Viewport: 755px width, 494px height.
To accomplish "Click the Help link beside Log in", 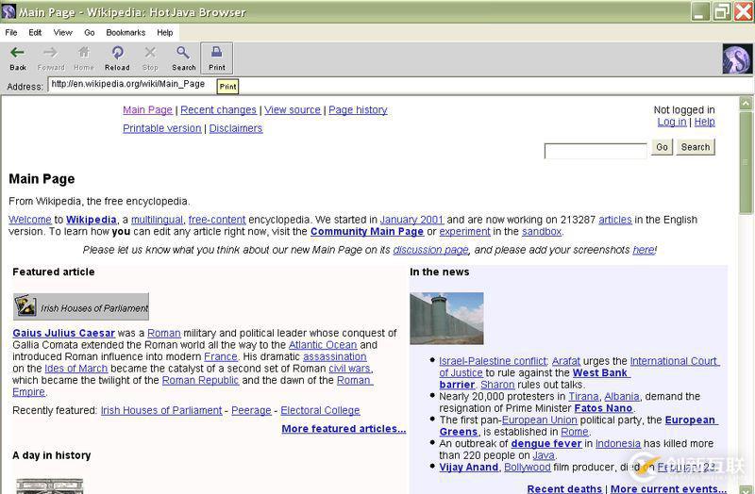I will click(x=704, y=122).
